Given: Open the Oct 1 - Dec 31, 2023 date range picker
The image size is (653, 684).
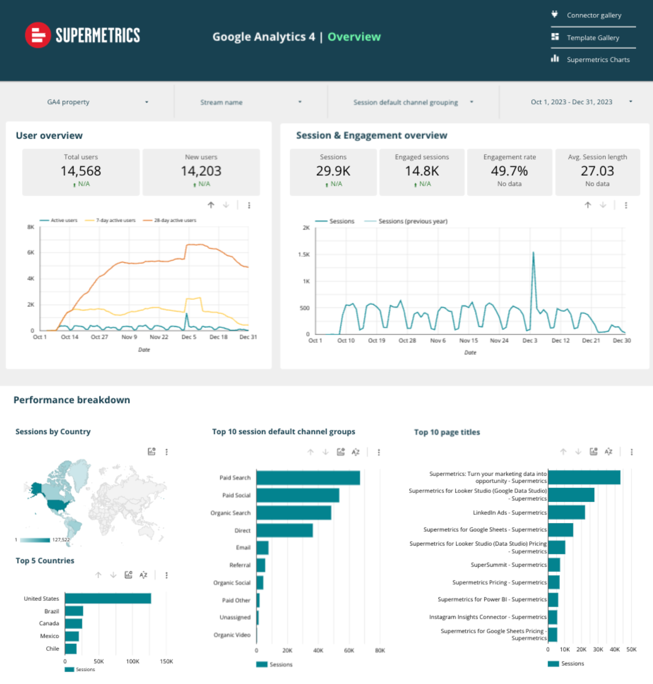Looking at the screenshot, I should (581, 102).
